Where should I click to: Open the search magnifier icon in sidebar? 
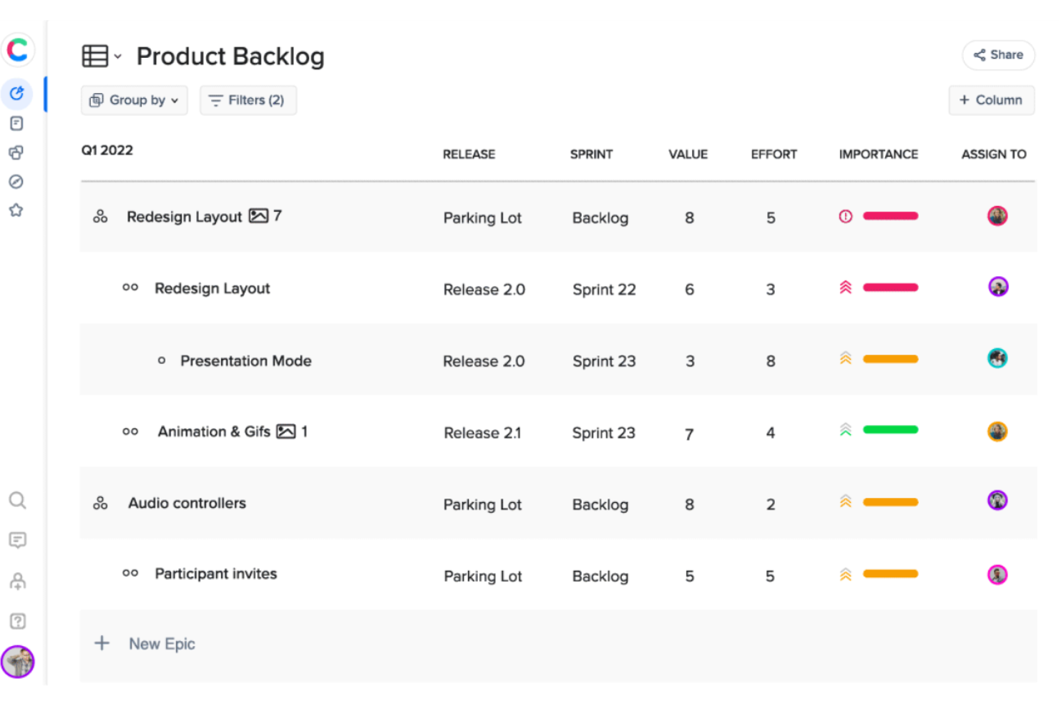coord(17,500)
